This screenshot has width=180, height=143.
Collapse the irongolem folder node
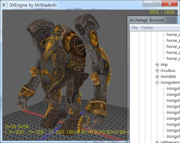pyautogui.click(x=157, y=83)
